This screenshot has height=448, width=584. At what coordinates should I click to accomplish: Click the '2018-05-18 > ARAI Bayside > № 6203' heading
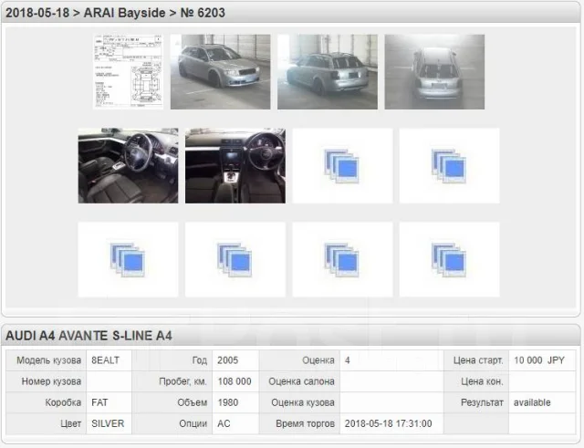click(116, 13)
